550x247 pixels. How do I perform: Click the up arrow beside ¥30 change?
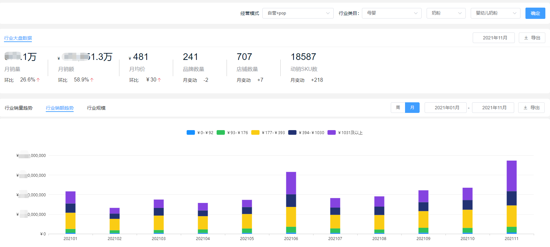159,80
